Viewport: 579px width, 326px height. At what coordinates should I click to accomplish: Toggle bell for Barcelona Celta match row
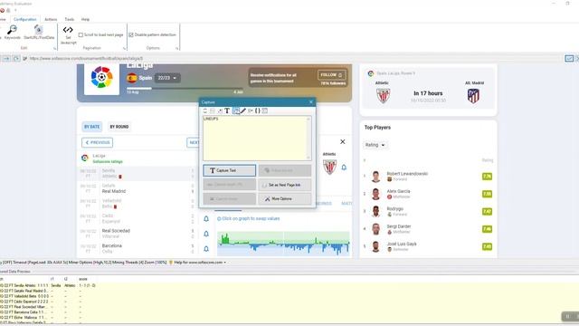point(206,249)
